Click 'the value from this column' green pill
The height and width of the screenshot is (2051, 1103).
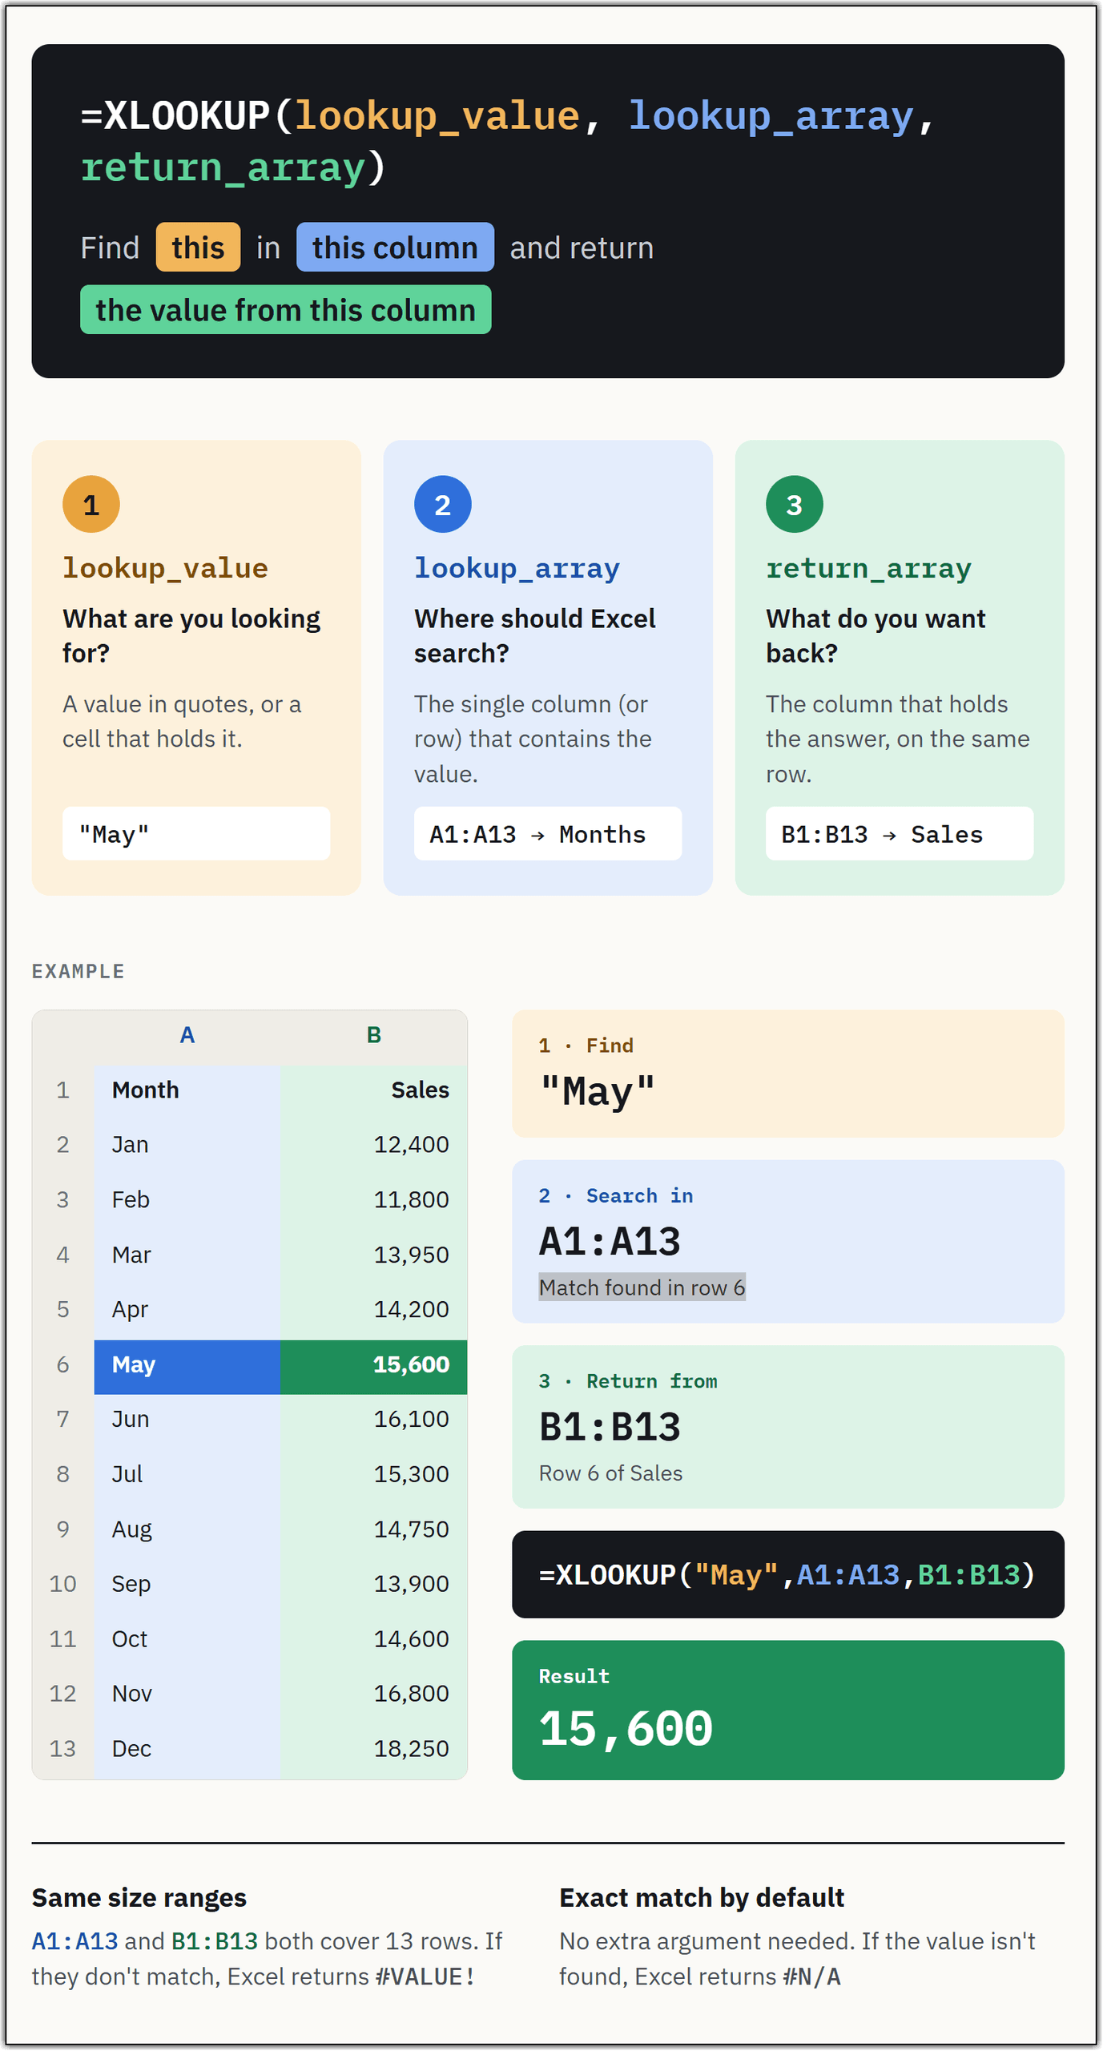pyautogui.click(x=285, y=310)
